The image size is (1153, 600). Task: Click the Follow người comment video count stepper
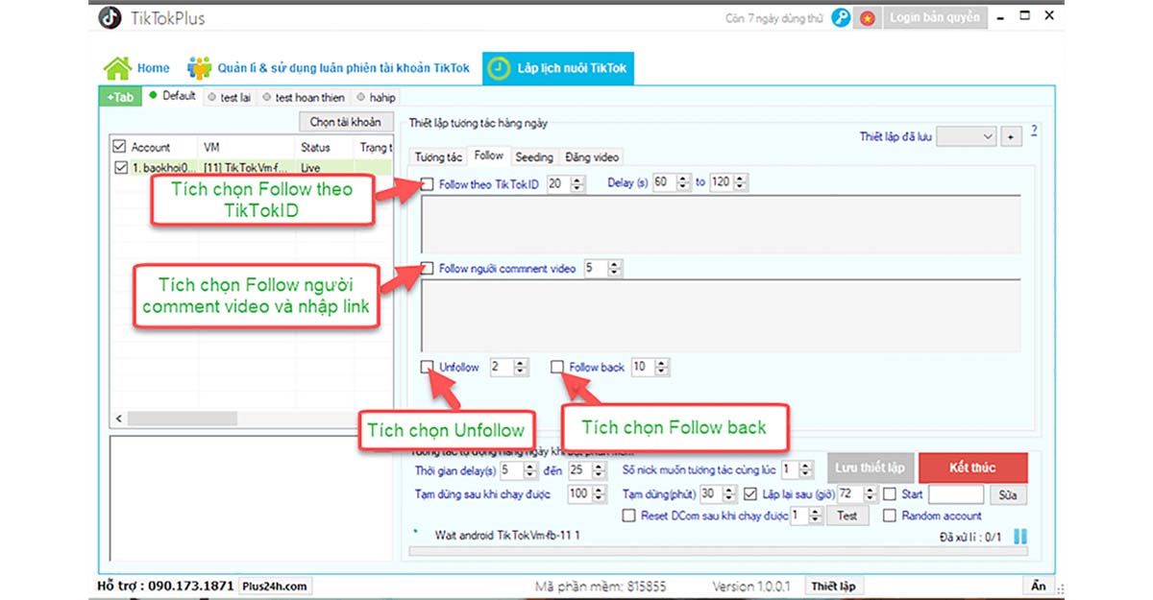(x=601, y=268)
